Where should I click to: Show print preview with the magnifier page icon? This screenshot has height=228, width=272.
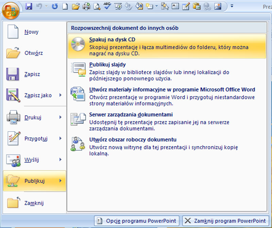pos(97,6)
